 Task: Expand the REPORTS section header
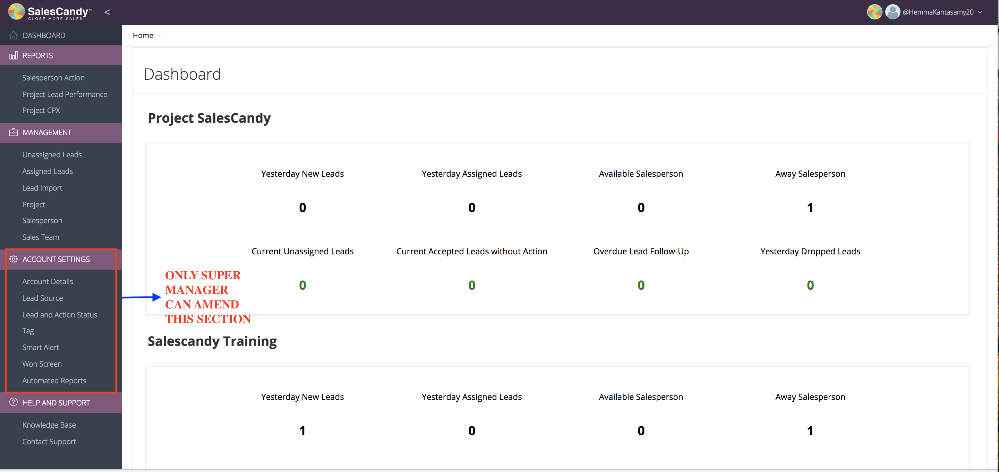coord(37,55)
